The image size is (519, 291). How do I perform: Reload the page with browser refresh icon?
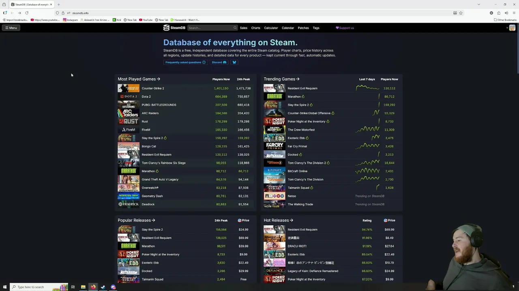[27, 13]
